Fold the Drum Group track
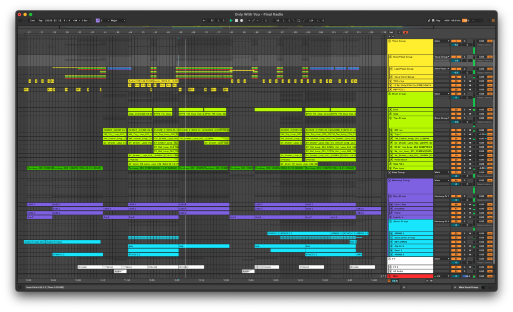 [390, 94]
